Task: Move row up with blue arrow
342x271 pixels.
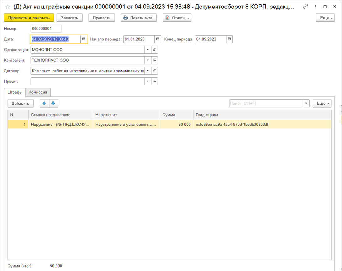Action: (44, 103)
